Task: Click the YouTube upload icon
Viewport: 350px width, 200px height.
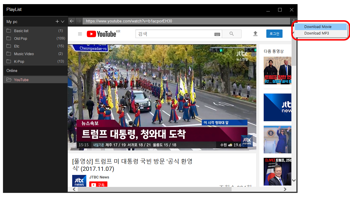Action: click(x=255, y=34)
